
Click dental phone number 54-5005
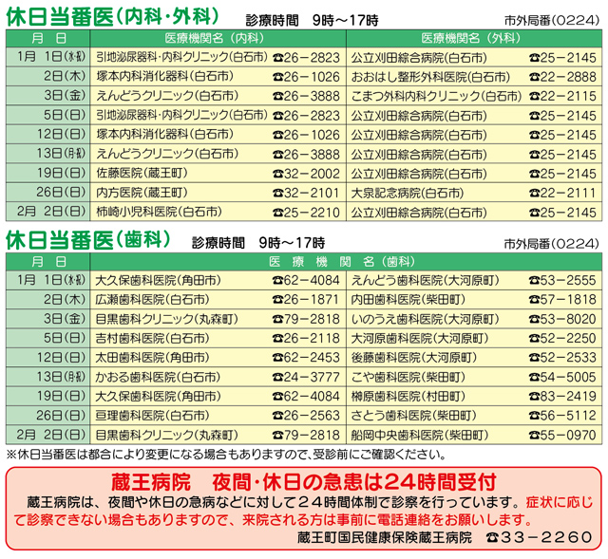pos(568,377)
